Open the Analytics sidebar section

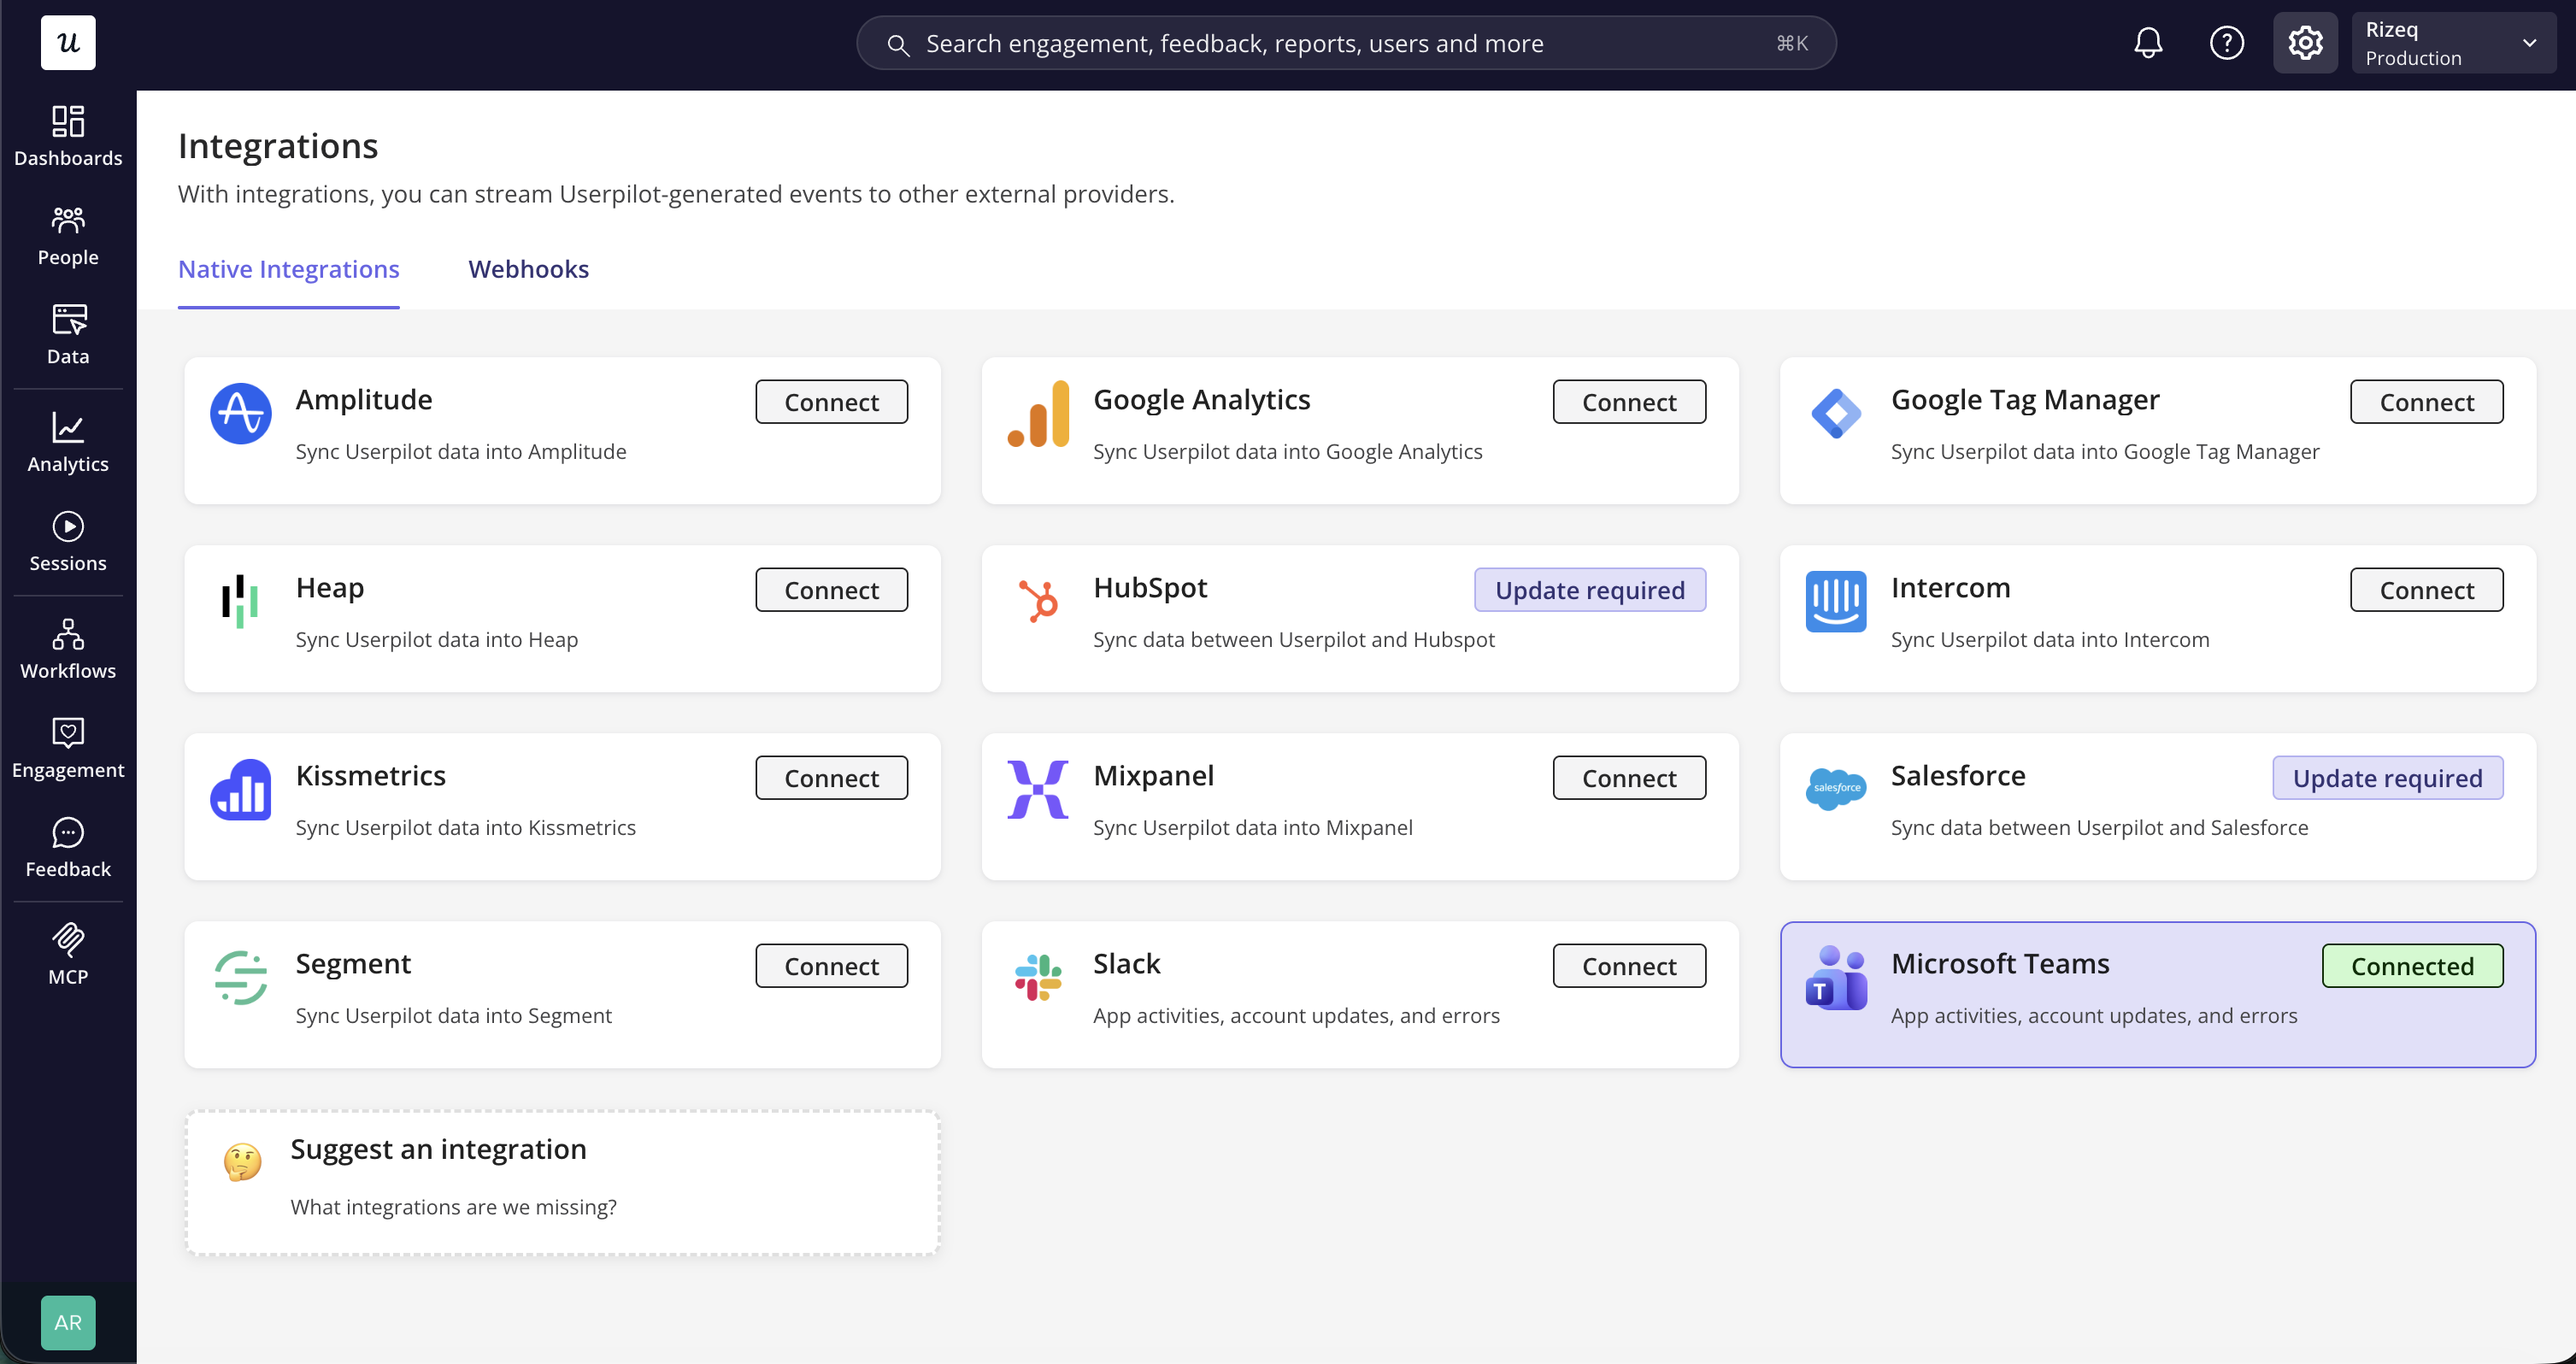tap(68, 443)
